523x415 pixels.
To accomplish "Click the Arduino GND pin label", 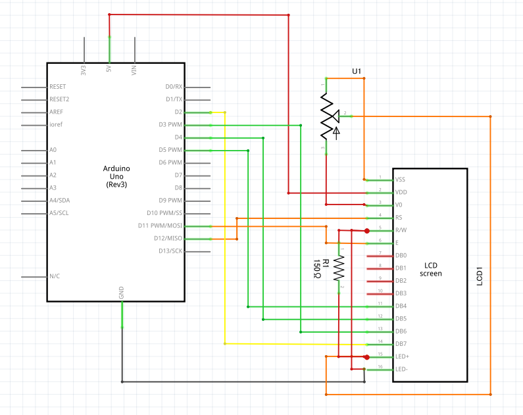I will pyautogui.click(x=122, y=293).
